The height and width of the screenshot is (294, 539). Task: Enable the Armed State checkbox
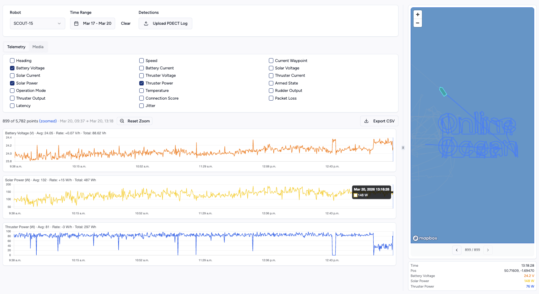point(271,83)
